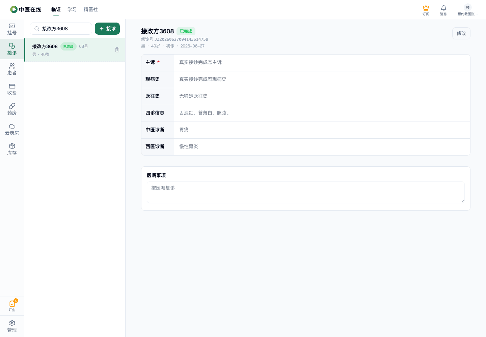Screen dimensions: 486x337
Task: Click the 西医诊断 value 慢性胃炎
Action: pos(189,146)
